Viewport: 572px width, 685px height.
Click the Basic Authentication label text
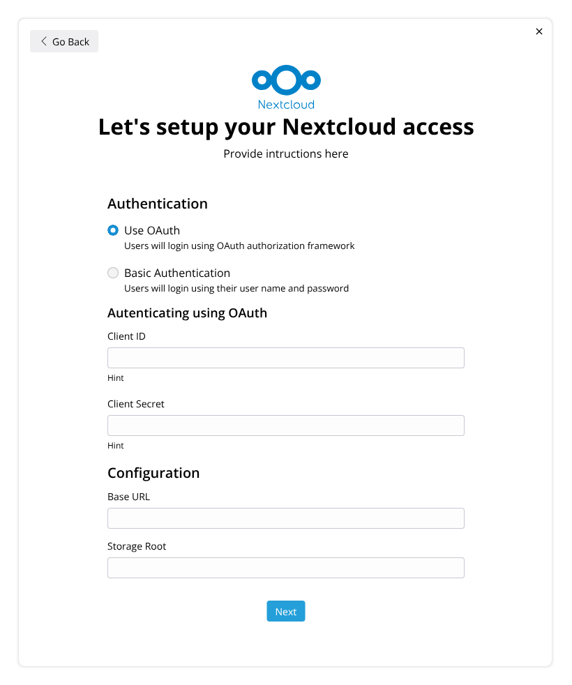pos(177,273)
